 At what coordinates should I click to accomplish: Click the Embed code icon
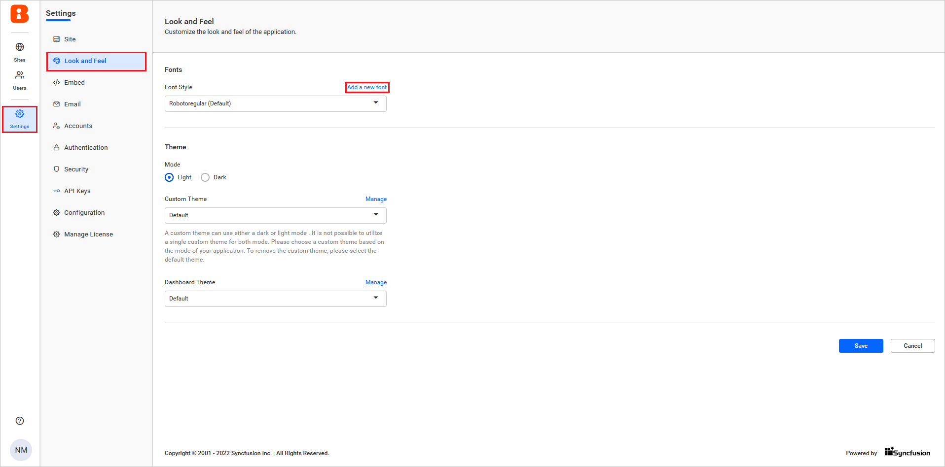(57, 83)
